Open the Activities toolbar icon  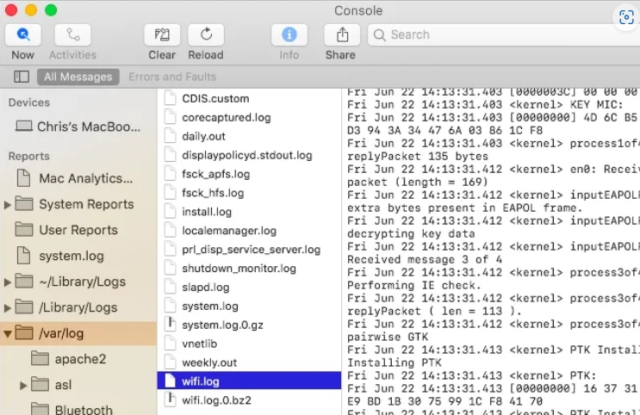[x=72, y=35]
